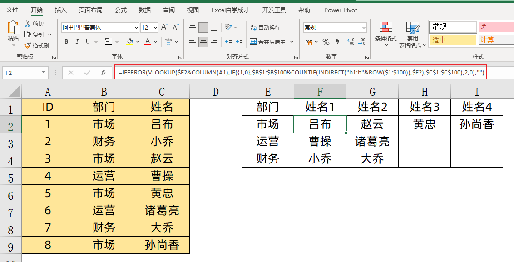This screenshot has height=262, width=514.
Task: Apply the red font color
Action: (148, 42)
